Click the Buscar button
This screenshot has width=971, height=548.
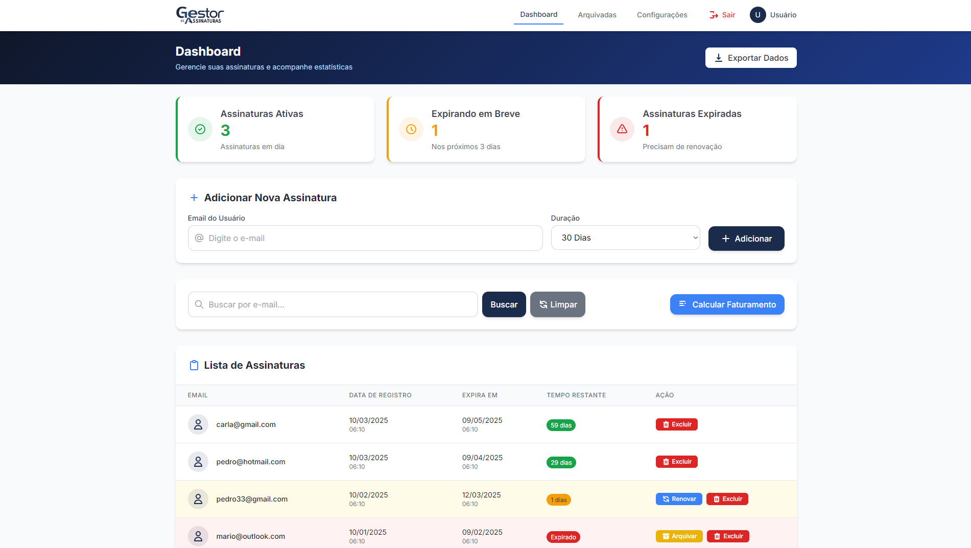tap(504, 304)
